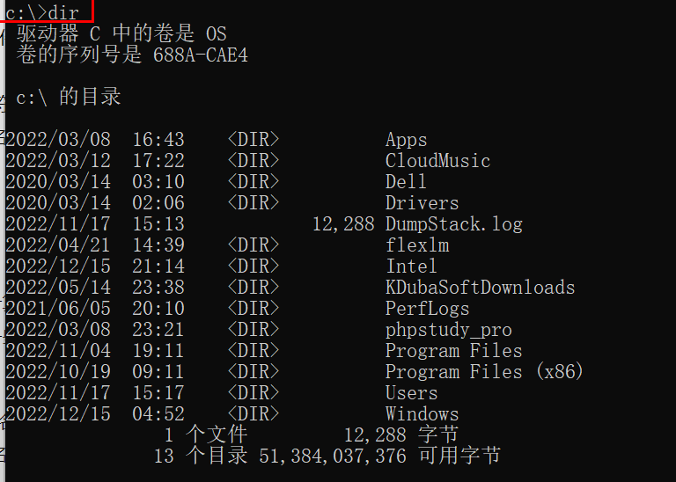
Task: Click the Windows folder name
Action: coord(422,414)
